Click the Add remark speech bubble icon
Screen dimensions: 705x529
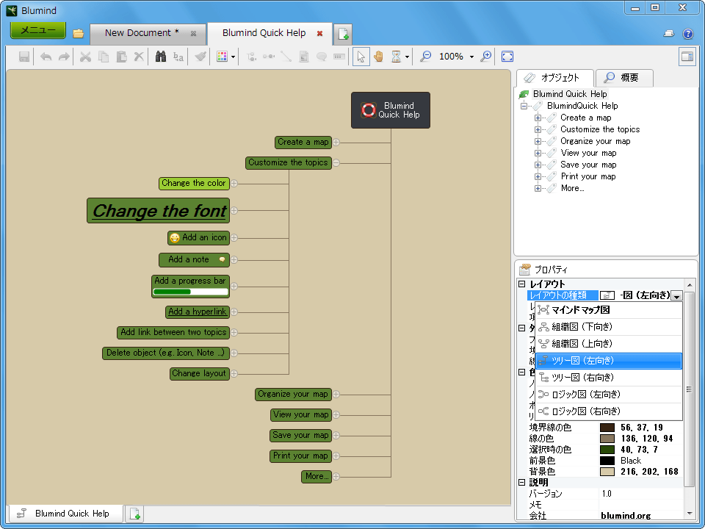click(x=322, y=57)
